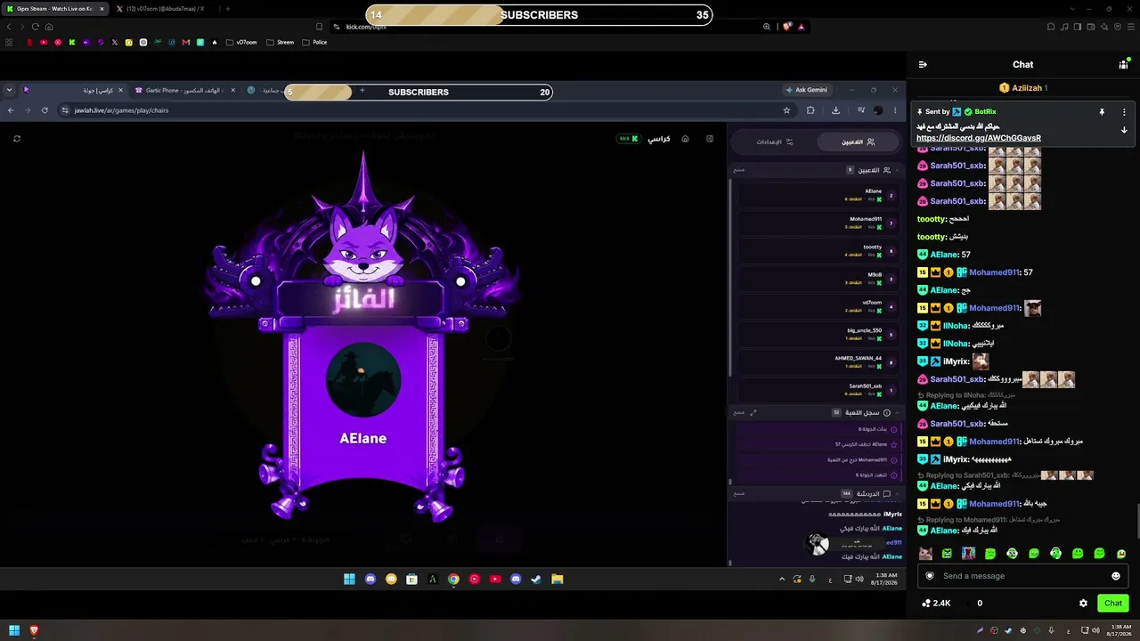Open the YouTube bookmark
This screenshot has height=641, width=1140.
(x=44, y=42)
